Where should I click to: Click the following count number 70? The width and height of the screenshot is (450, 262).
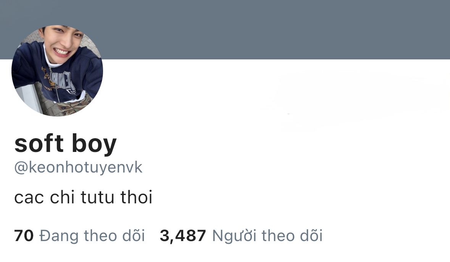click(x=24, y=236)
